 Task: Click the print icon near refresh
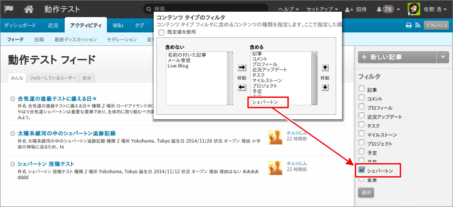tap(409, 26)
